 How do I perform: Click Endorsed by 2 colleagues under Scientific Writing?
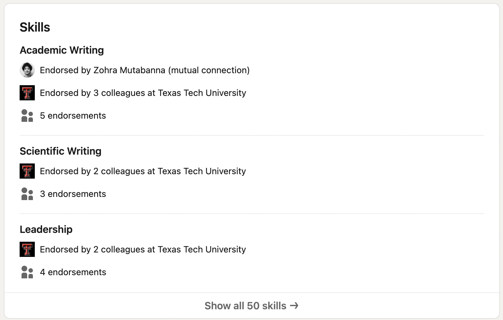143,171
